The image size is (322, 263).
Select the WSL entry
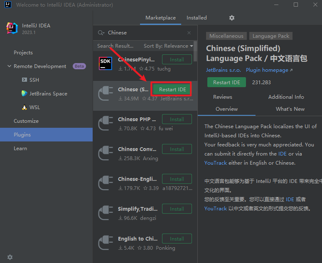click(34, 107)
